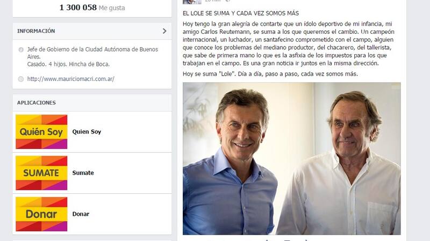Click the info icon beside Jefe de Gobierno

pyautogui.click(x=21, y=50)
